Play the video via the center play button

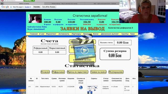coord(85,50)
